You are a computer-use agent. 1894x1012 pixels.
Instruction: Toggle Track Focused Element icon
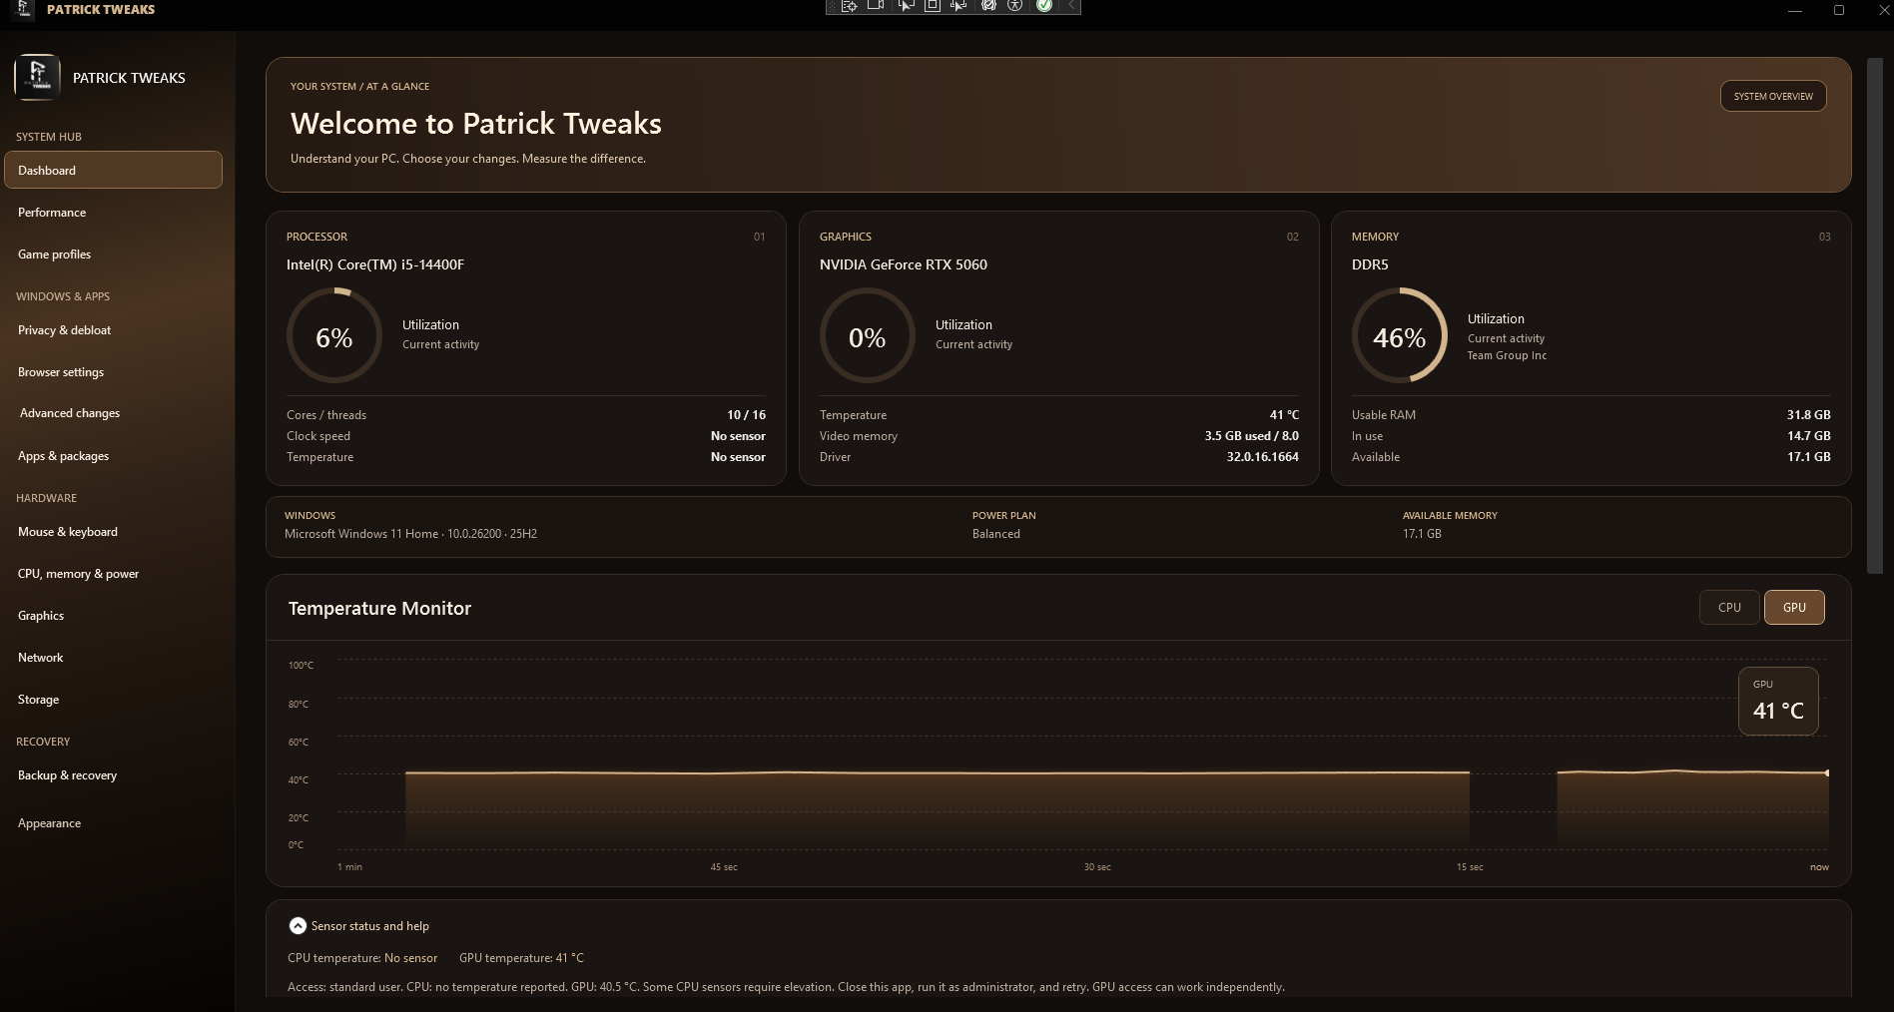click(958, 6)
